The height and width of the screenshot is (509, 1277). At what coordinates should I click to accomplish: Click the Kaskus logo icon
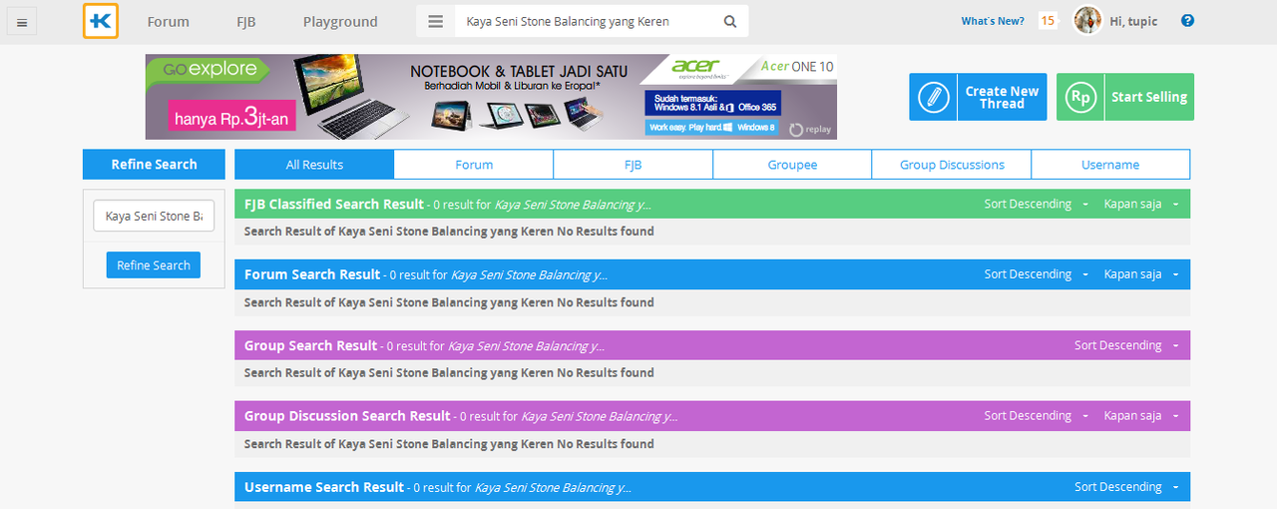point(101,21)
